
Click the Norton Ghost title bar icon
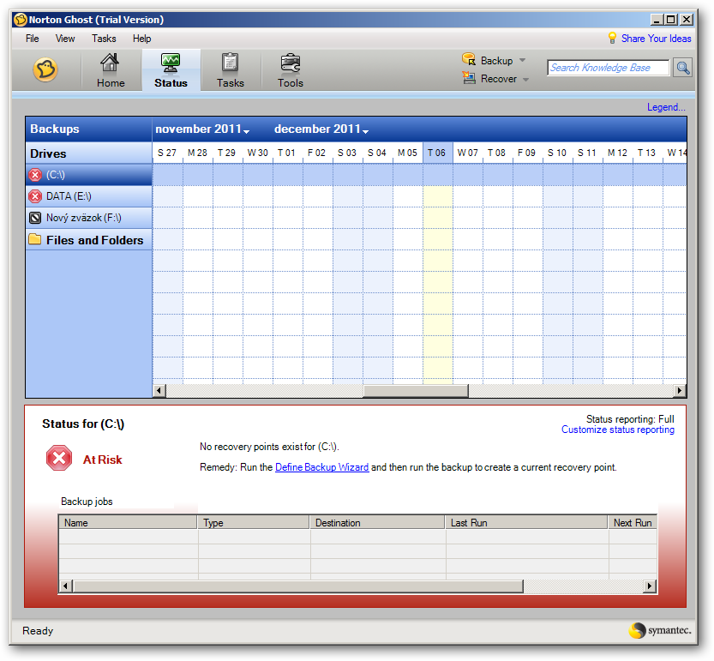[x=20, y=20]
